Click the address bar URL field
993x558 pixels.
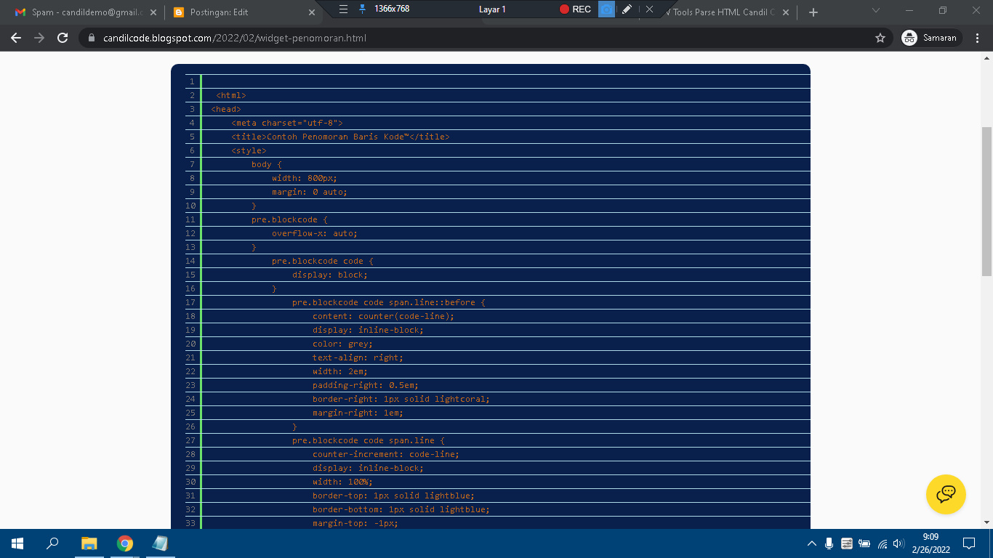pos(480,38)
